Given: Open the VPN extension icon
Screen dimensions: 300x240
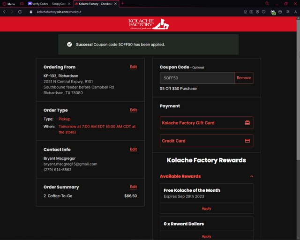Looking at the screenshot, I should (273, 12).
